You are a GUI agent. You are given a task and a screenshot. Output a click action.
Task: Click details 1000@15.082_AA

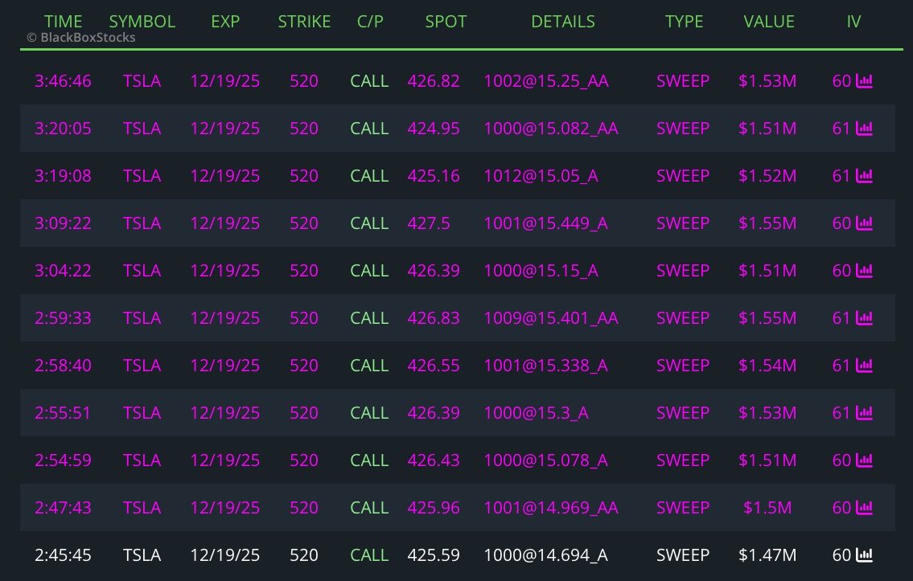coord(551,128)
